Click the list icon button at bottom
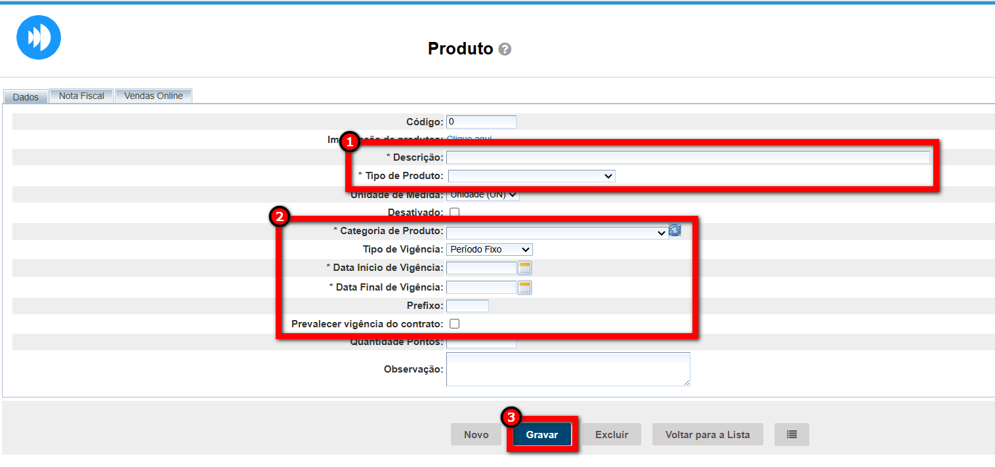Screen dimensions: 995x467 (792, 434)
